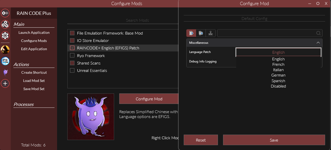This screenshot has height=150, width=331.
Task: Maximize the Configure Mod window
Action: 318,4
